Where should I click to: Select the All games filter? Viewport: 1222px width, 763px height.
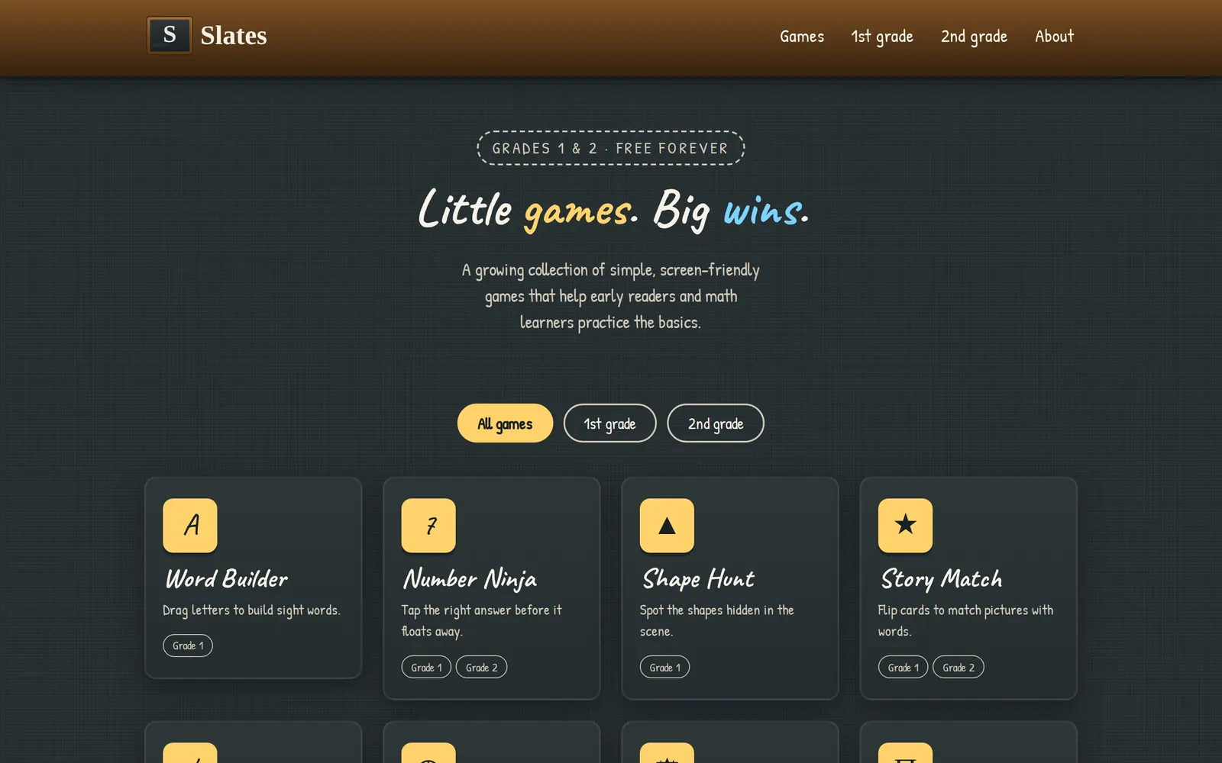pyautogui.click(x=505, y=423)
